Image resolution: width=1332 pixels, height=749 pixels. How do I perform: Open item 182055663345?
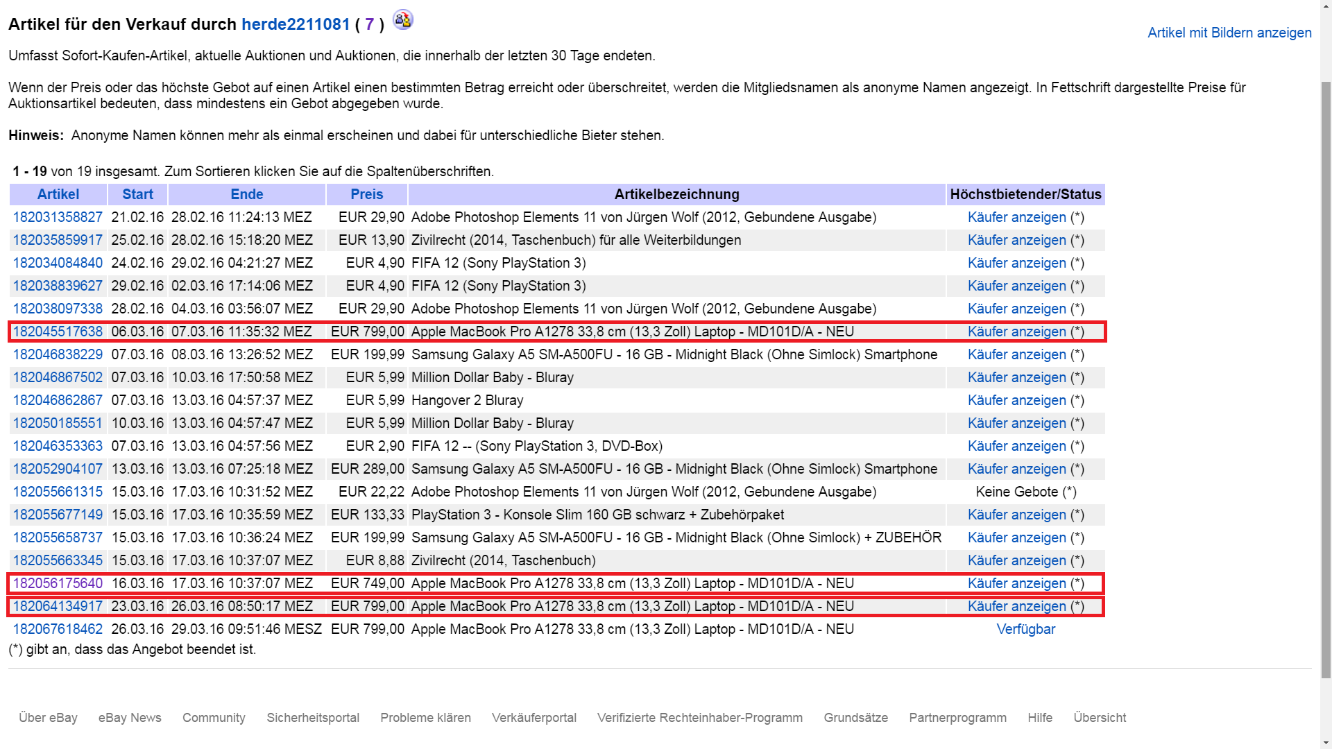(58, 560)
